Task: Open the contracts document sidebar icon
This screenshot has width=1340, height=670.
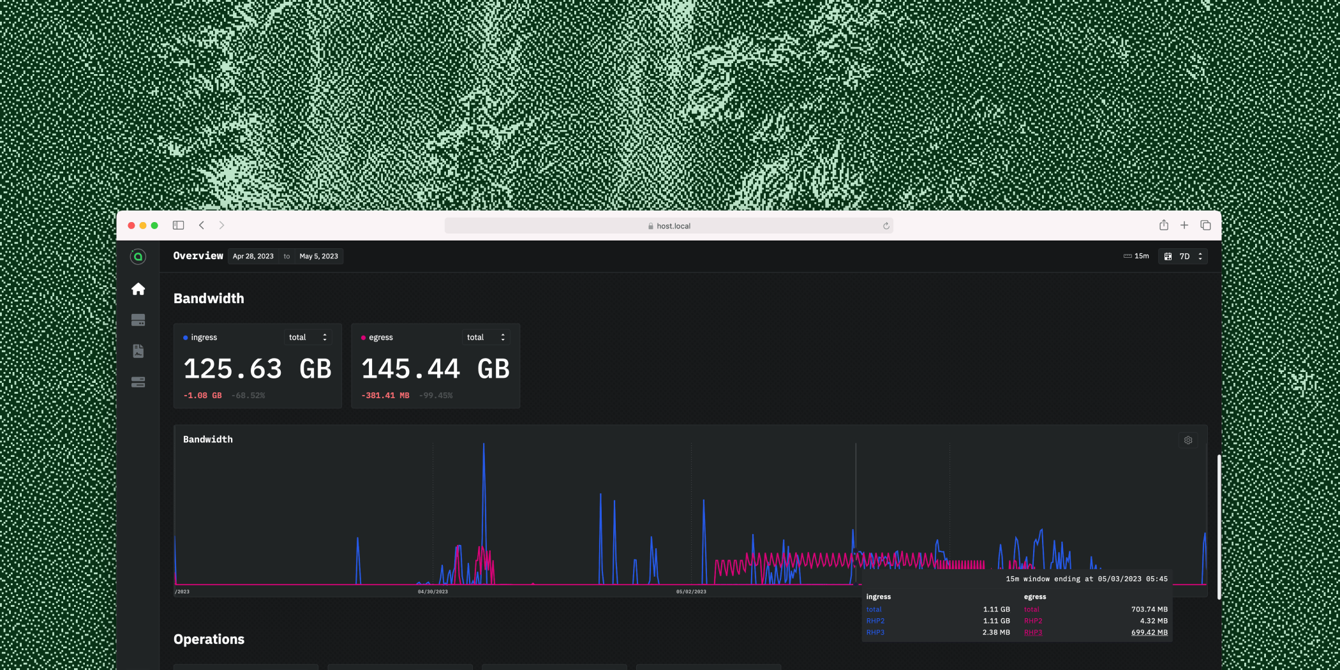Action: 138,351
